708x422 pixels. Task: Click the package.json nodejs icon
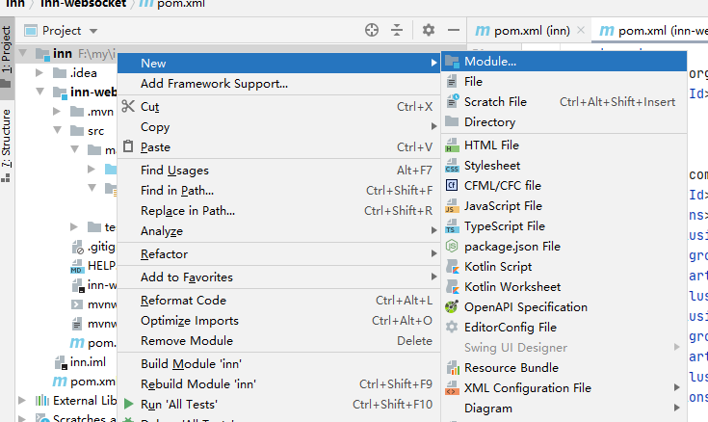click(x=452, y=247)
